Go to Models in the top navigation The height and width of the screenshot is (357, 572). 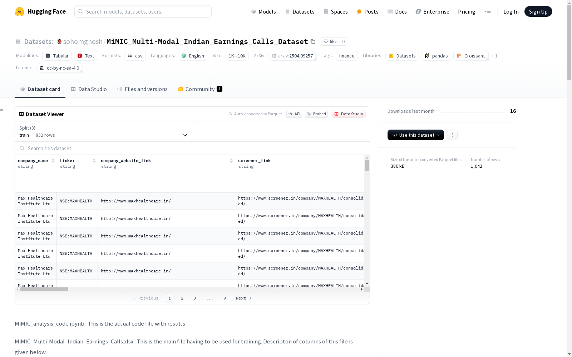(x=263, y=11)
